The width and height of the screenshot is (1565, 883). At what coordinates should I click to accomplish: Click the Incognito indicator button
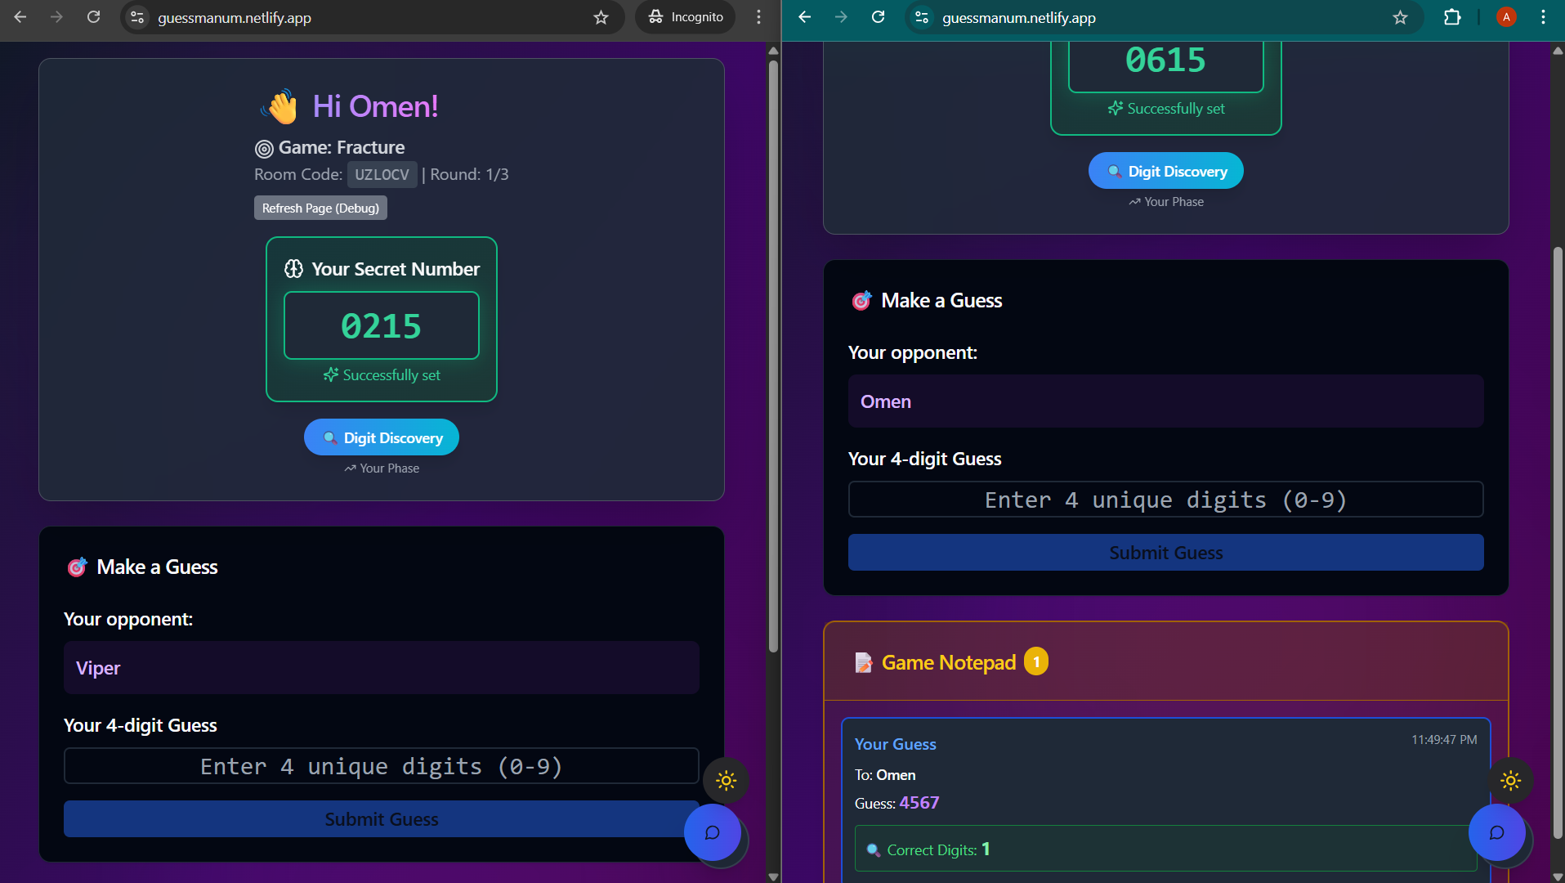(x=685, y=17)
